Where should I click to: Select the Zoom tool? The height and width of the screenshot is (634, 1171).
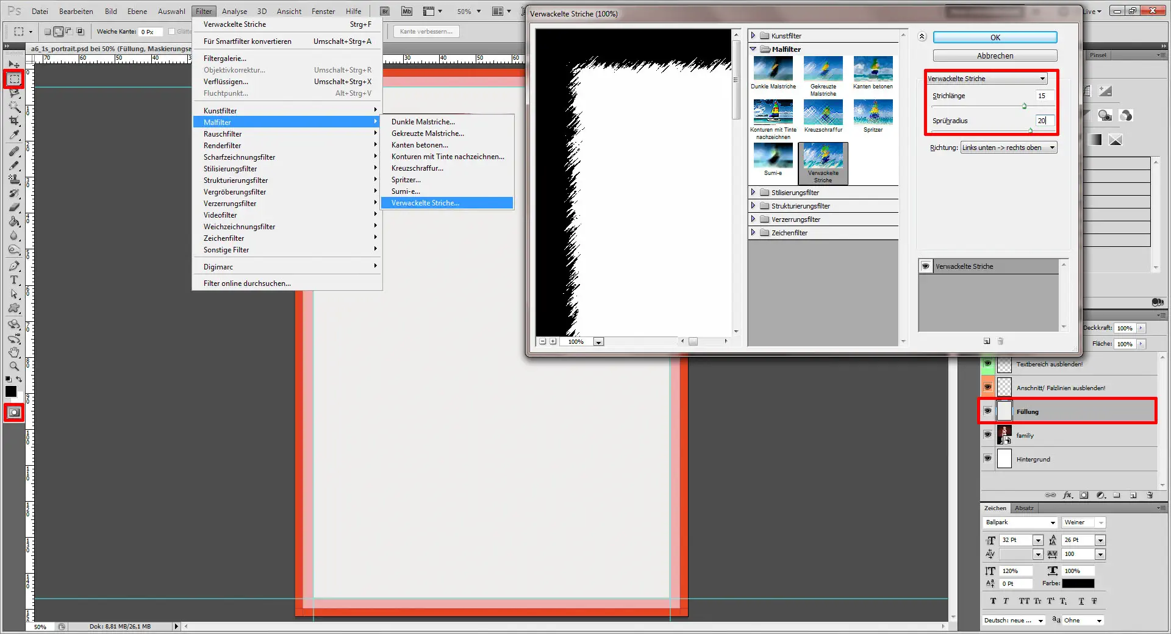[x=13, y=366]
